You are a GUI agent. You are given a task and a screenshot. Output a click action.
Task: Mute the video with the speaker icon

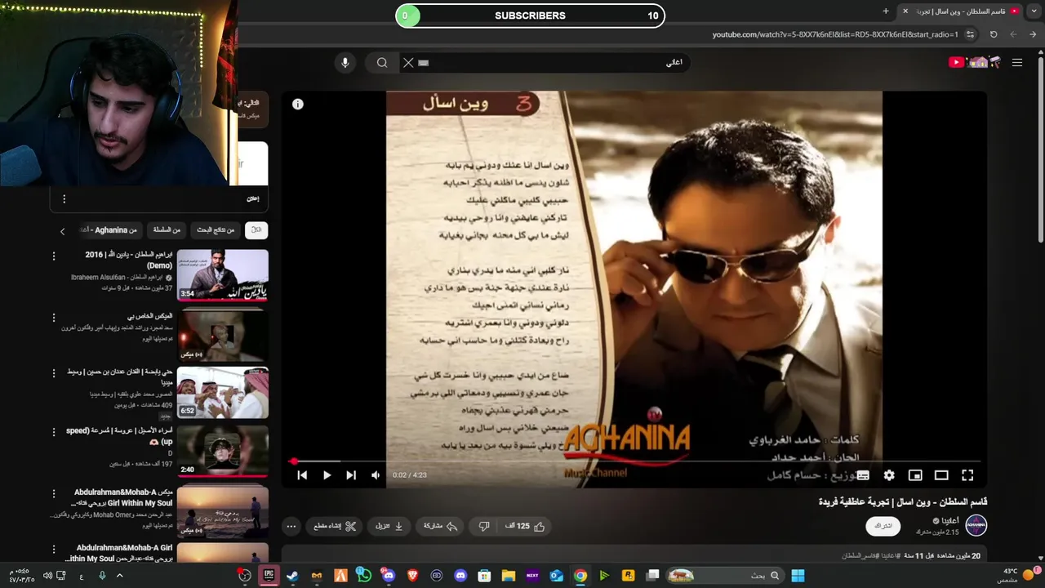tap(376, 475)
